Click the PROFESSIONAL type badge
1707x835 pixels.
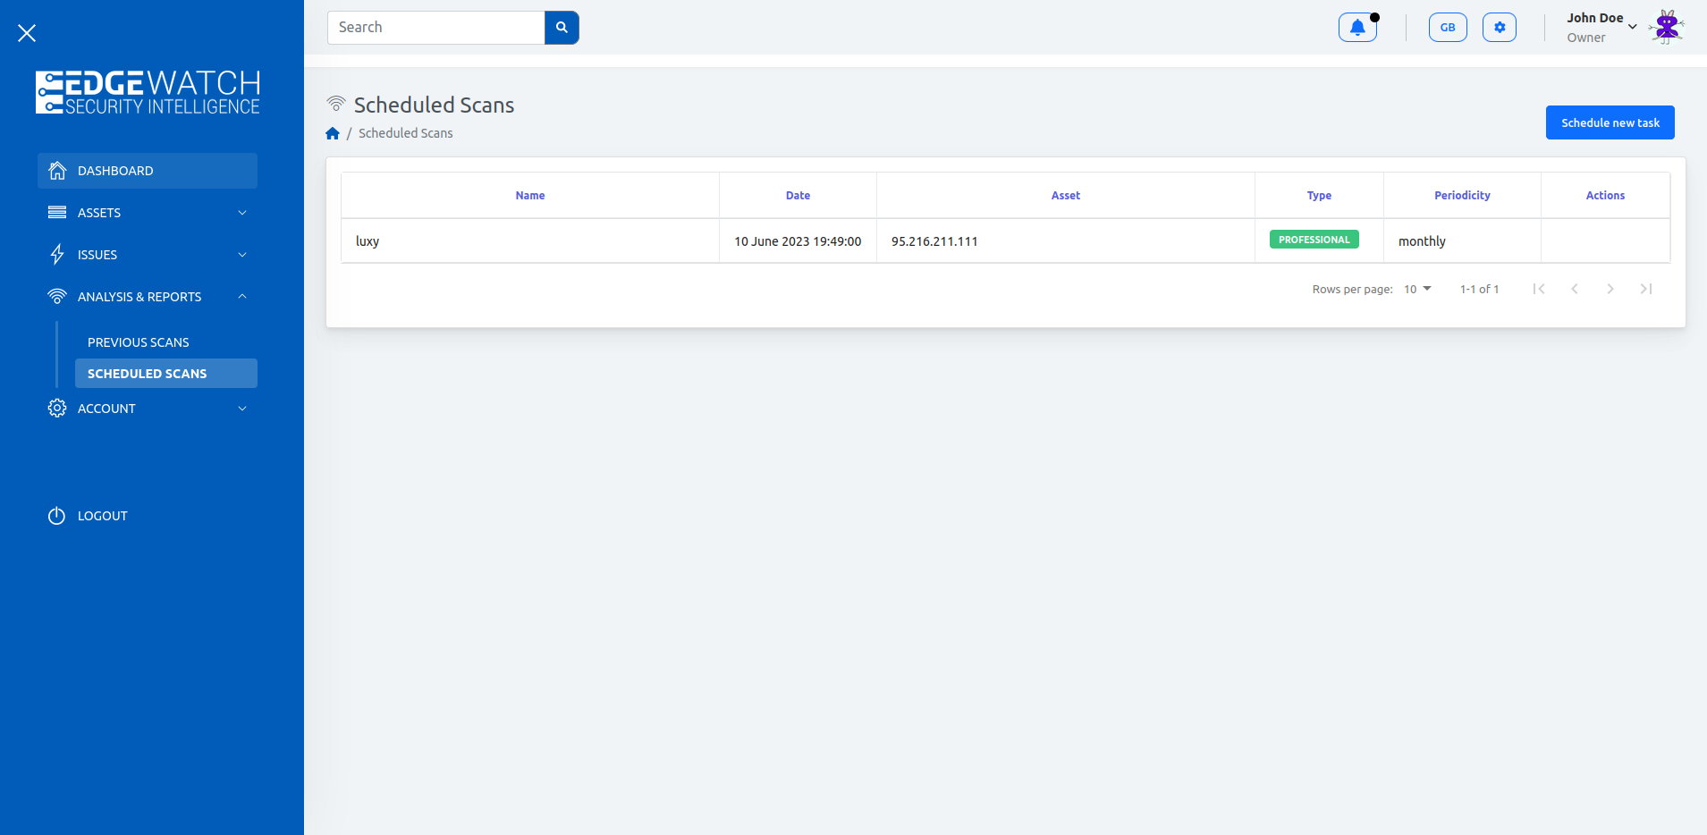click(1314, 240)
